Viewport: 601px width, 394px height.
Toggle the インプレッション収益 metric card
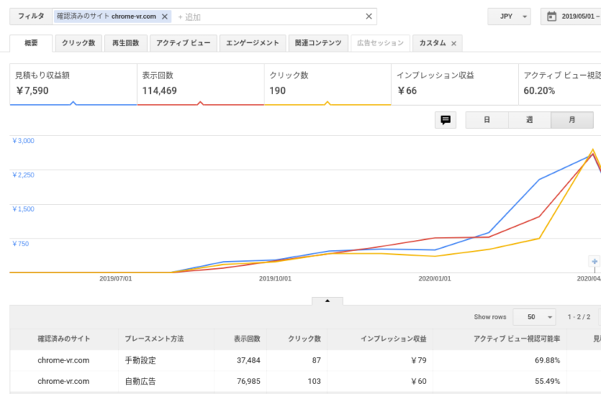click(455, 84)
